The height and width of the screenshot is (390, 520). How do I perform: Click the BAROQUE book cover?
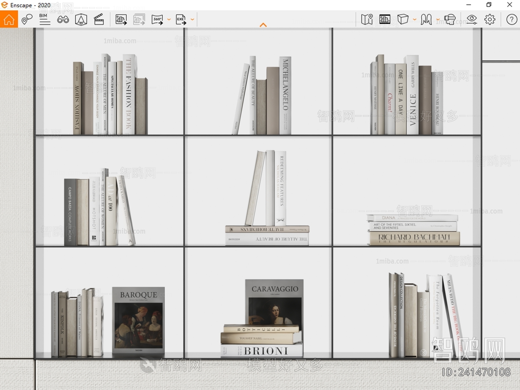click(138, 320)
